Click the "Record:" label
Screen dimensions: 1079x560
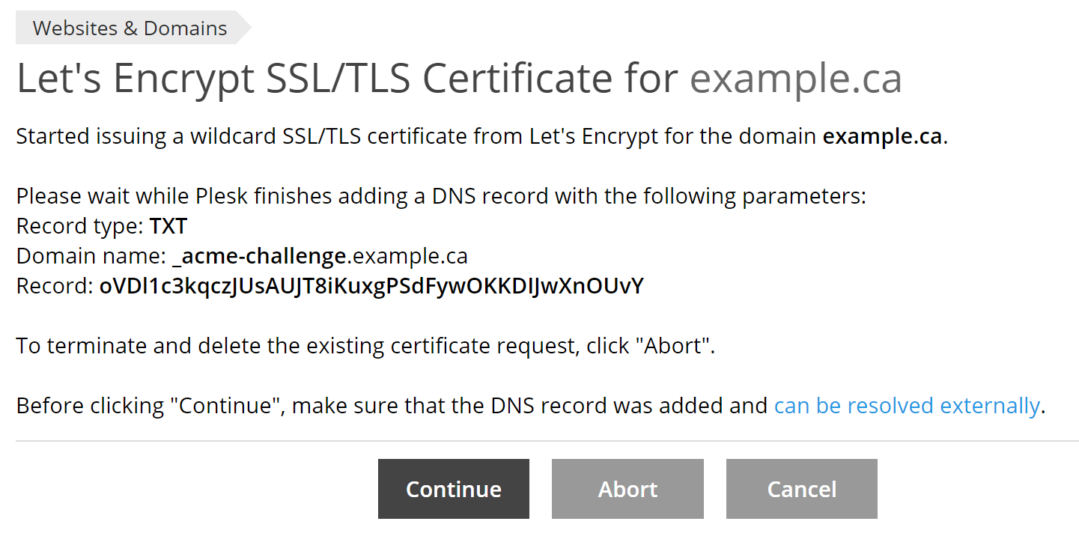click(x=55, y=286)
